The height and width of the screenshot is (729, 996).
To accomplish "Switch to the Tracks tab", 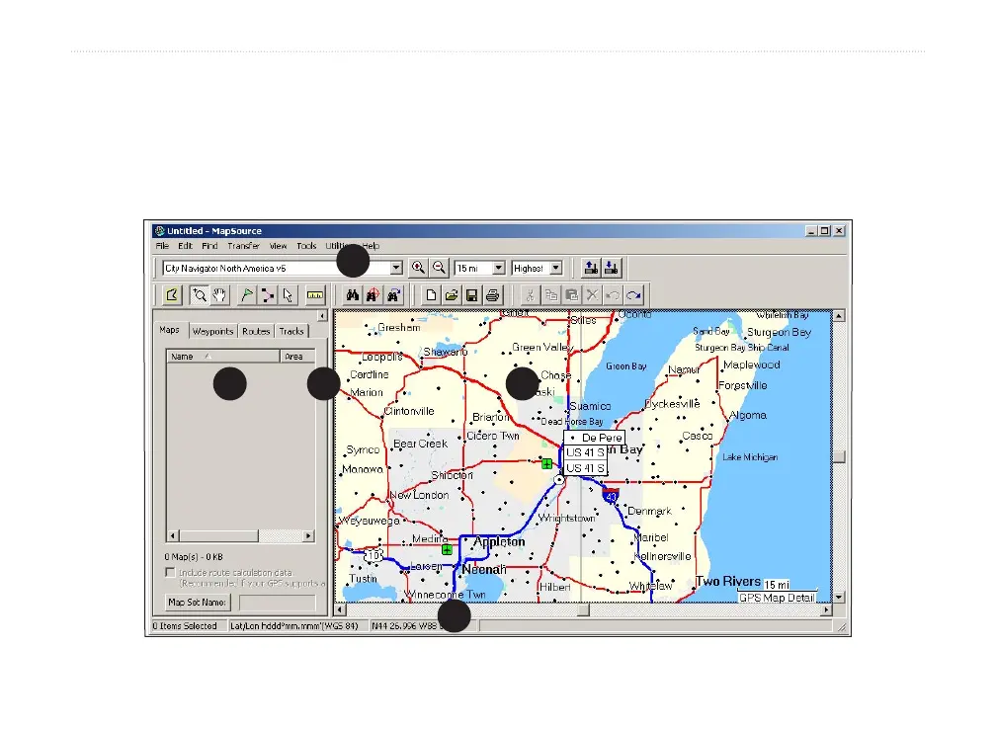I will [x=290, y=332].
